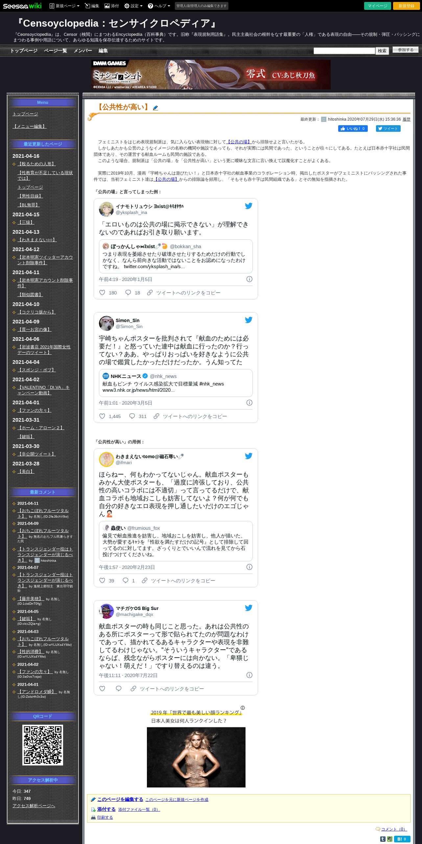Open このページを元に新規ページを作成 link
Viewport: 422px width, 844px height.
point(177,800)
